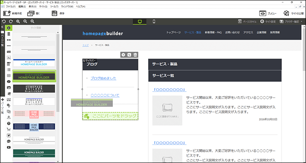Image resolution: width=306 pixels, height=163 pixels.
Task: Select the Twitter parts icon
Action: pyautogui.click(x=9, y=135)
